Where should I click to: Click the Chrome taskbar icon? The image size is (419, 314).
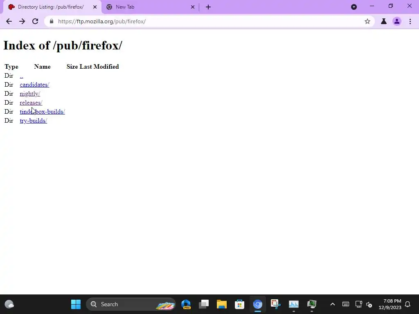coord(258,304)
